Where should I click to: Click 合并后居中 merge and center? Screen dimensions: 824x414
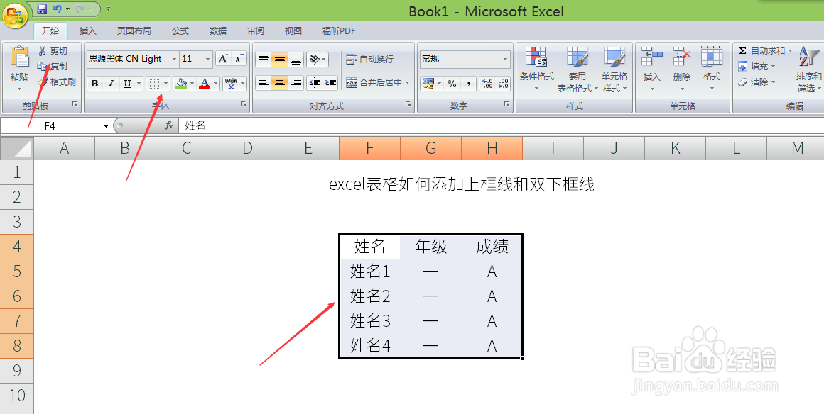coord(374,83)
